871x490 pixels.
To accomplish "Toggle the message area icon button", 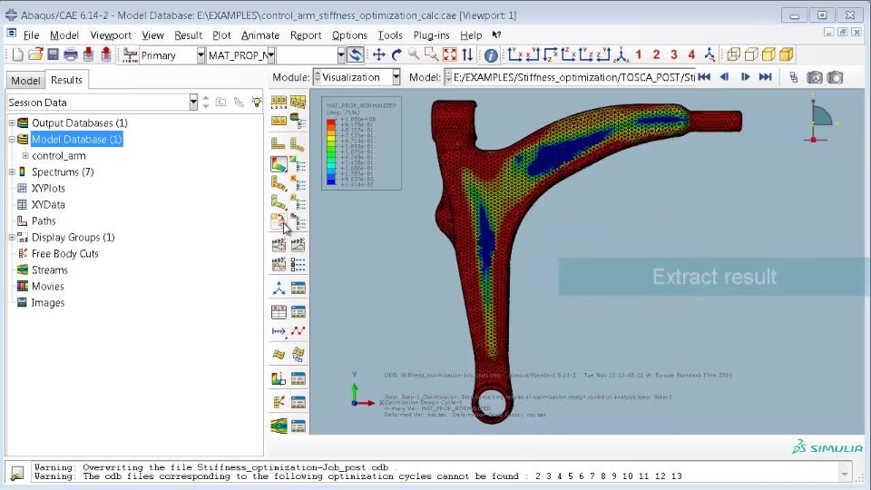I will point(17,472).
